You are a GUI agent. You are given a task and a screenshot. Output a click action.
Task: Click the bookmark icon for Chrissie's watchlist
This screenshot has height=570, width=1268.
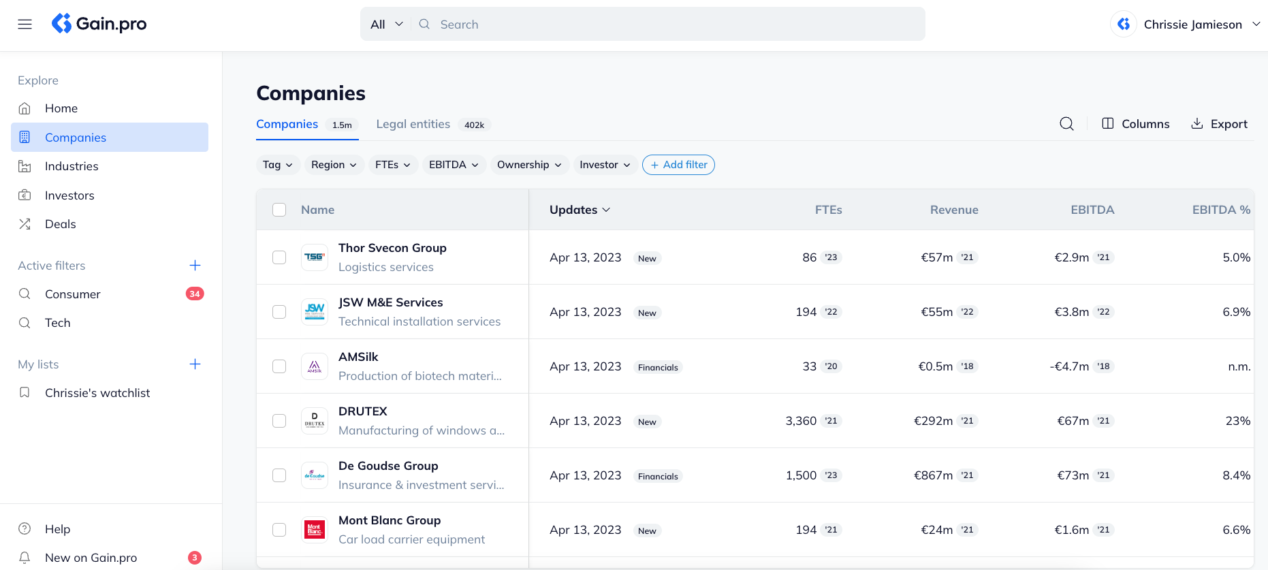pyautogui.click(x=25, y=393)
